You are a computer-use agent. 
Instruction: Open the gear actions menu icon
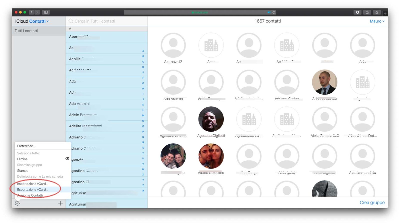(17, 203)
